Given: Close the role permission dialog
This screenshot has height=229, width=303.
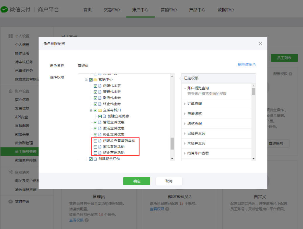Looking at the screenshot, I should click(260, 44).
